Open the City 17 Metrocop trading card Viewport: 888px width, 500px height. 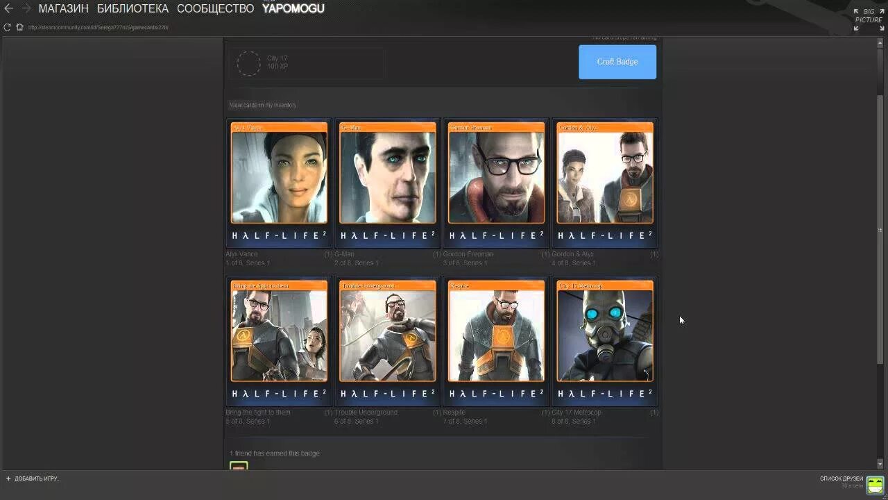coord(604,341)
